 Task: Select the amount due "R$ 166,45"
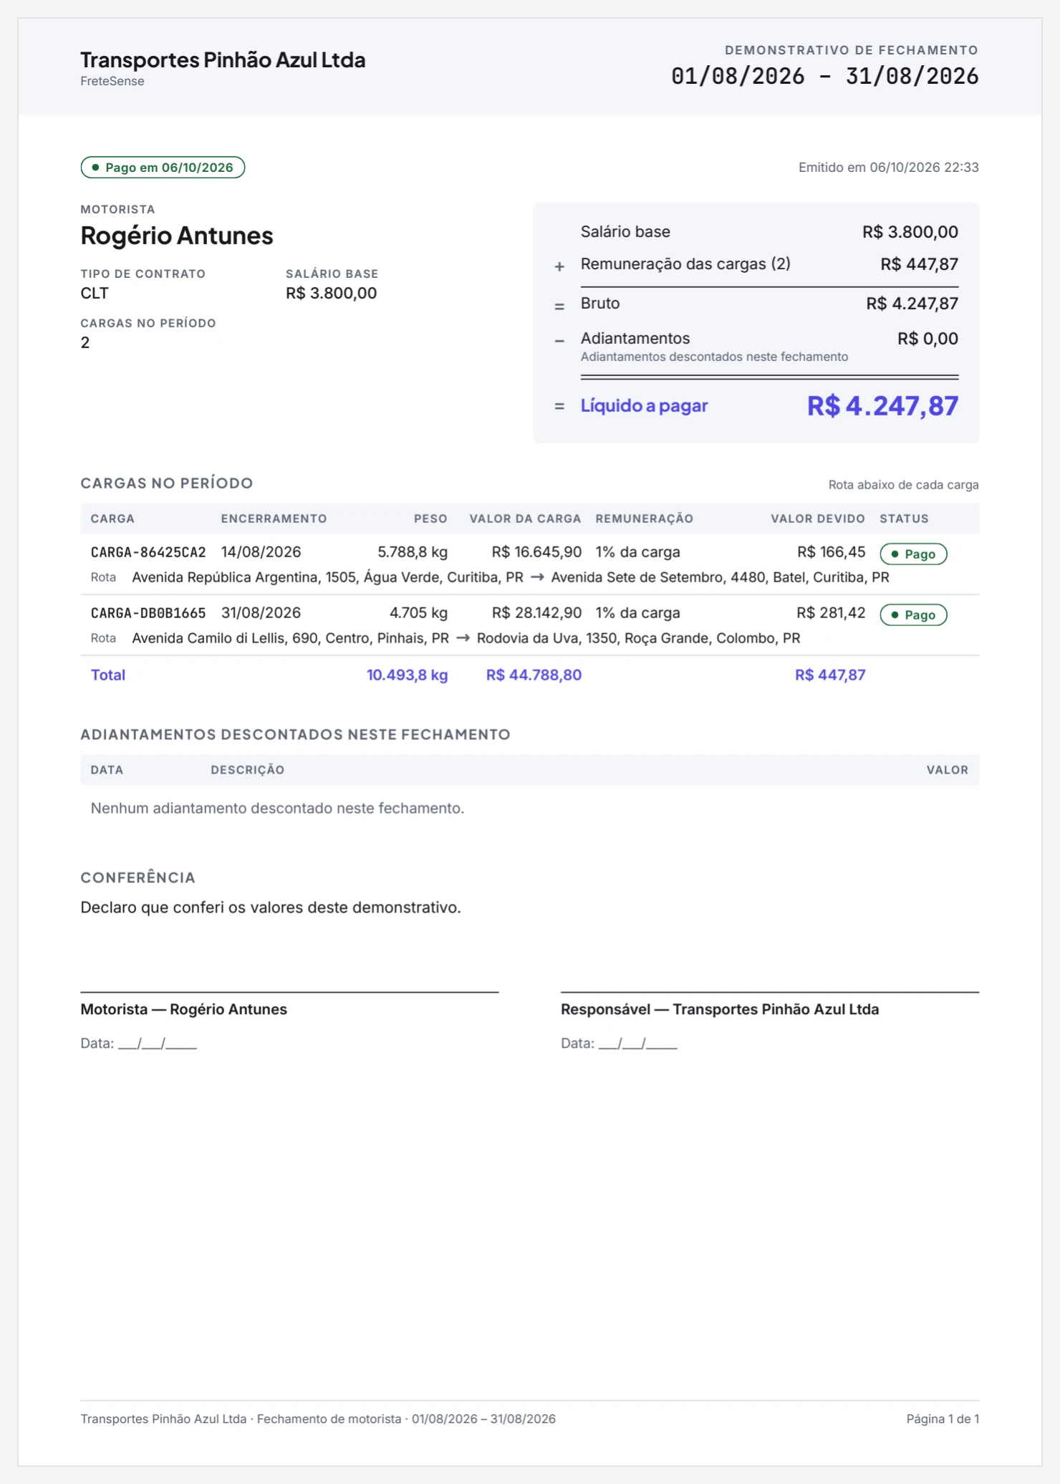coord(831,552)
